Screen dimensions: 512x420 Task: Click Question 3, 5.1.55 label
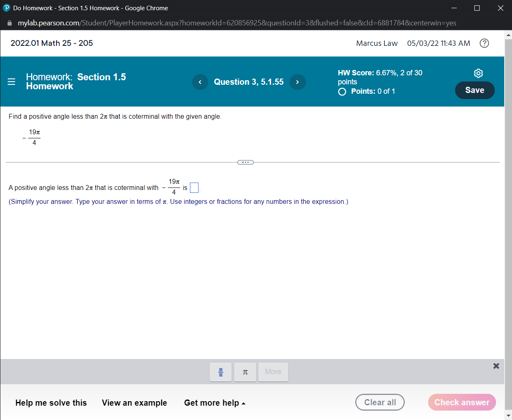pos(248,82)
